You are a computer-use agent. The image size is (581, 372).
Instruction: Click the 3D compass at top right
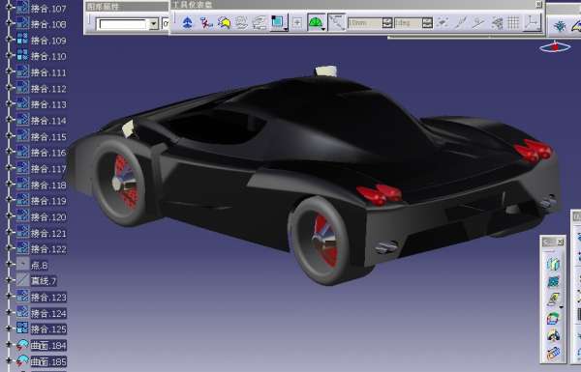[x=555, y=47]
